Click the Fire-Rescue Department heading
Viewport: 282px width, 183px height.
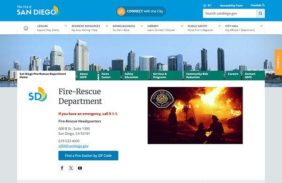coord(80,97)
